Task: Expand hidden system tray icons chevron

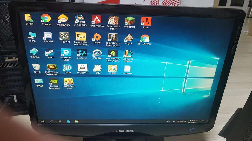Action: coord(174,122)
